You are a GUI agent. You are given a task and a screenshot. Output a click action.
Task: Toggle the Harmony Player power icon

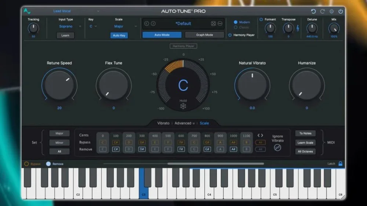(x=230, y=35)
